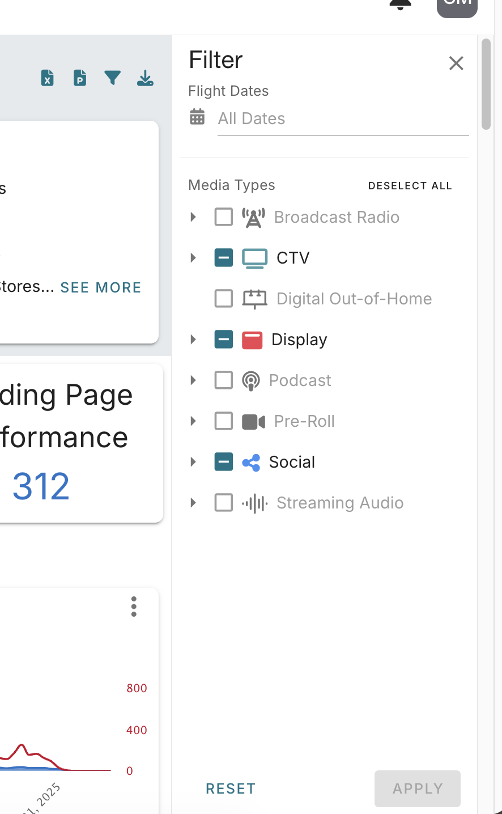Export report to PowerPoint file icon
Viewport: 502px width, 814px height.
click(80, 78)
